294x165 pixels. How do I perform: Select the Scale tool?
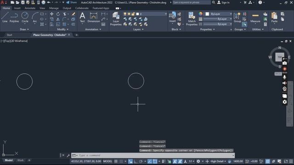[x=58, y=24]
